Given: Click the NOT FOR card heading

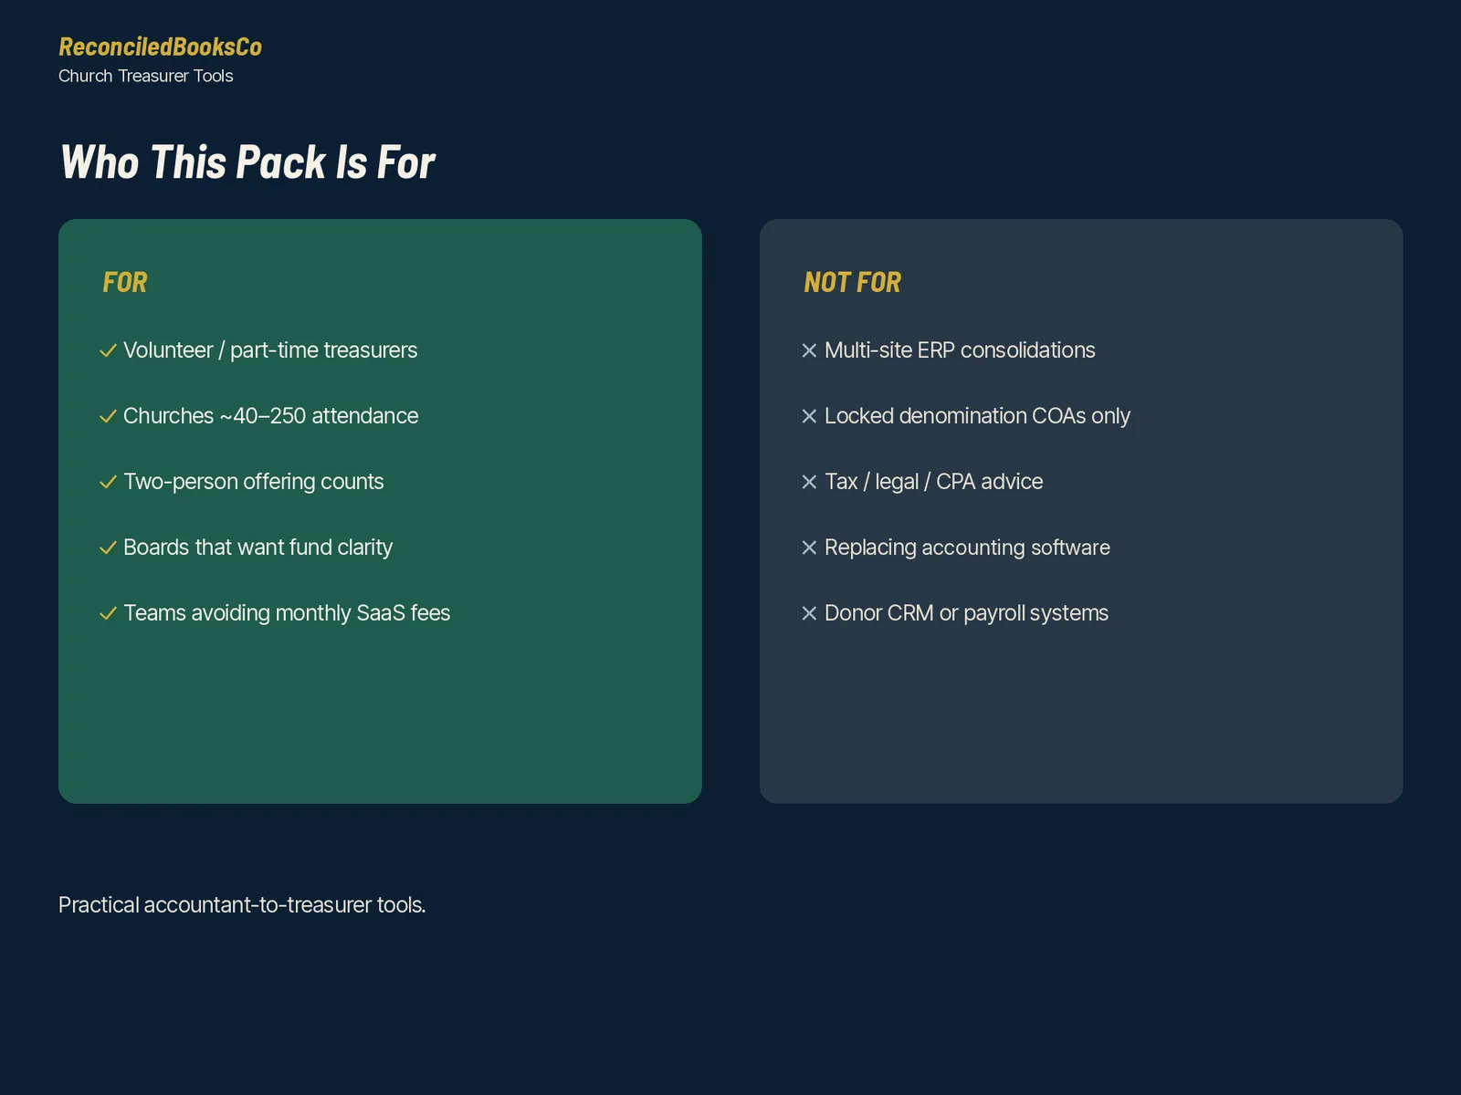Looking at the screenshot, I should pos(852,283).
